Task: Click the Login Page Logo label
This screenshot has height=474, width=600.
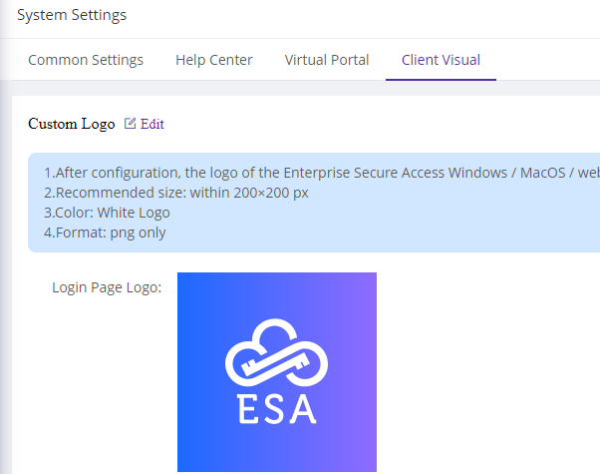Action: (107, 287)
